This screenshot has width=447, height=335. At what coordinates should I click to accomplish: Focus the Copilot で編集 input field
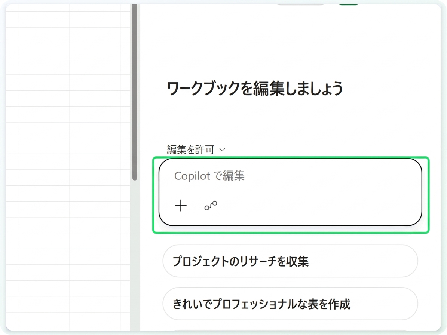coord(290,192)
